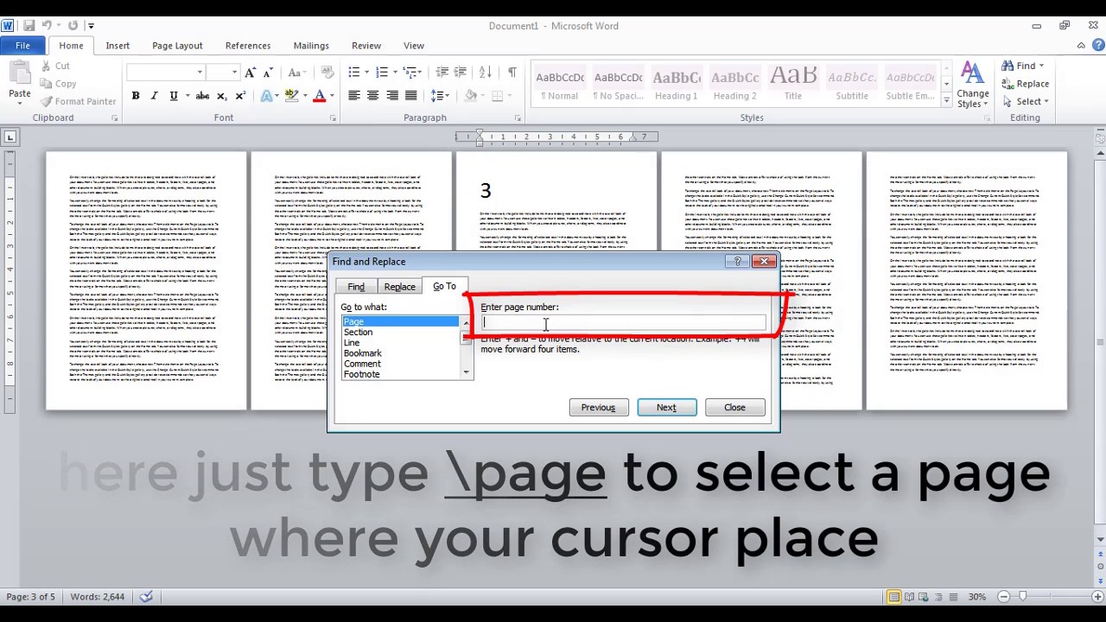Screen dimensions: 1106x622
Task: Align text left
Action: pyautogui.click(x=354, y=96)
